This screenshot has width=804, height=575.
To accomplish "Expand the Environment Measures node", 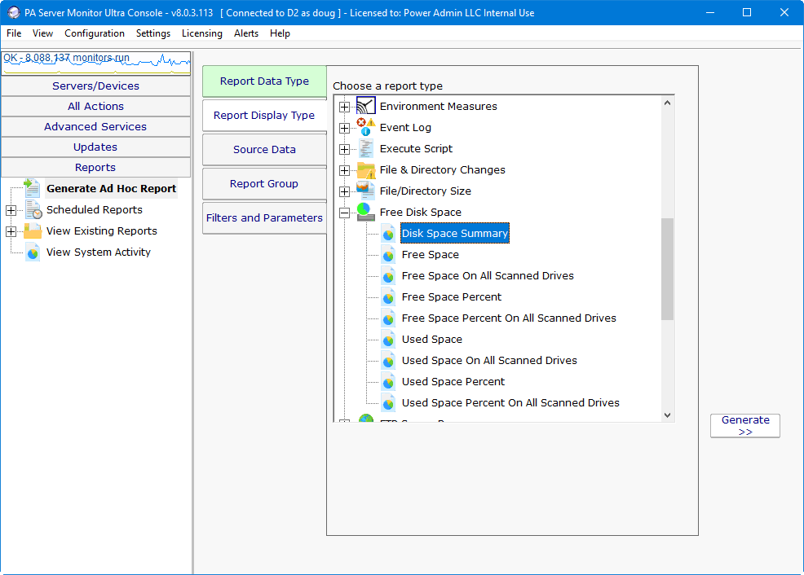I will (345, 107).
